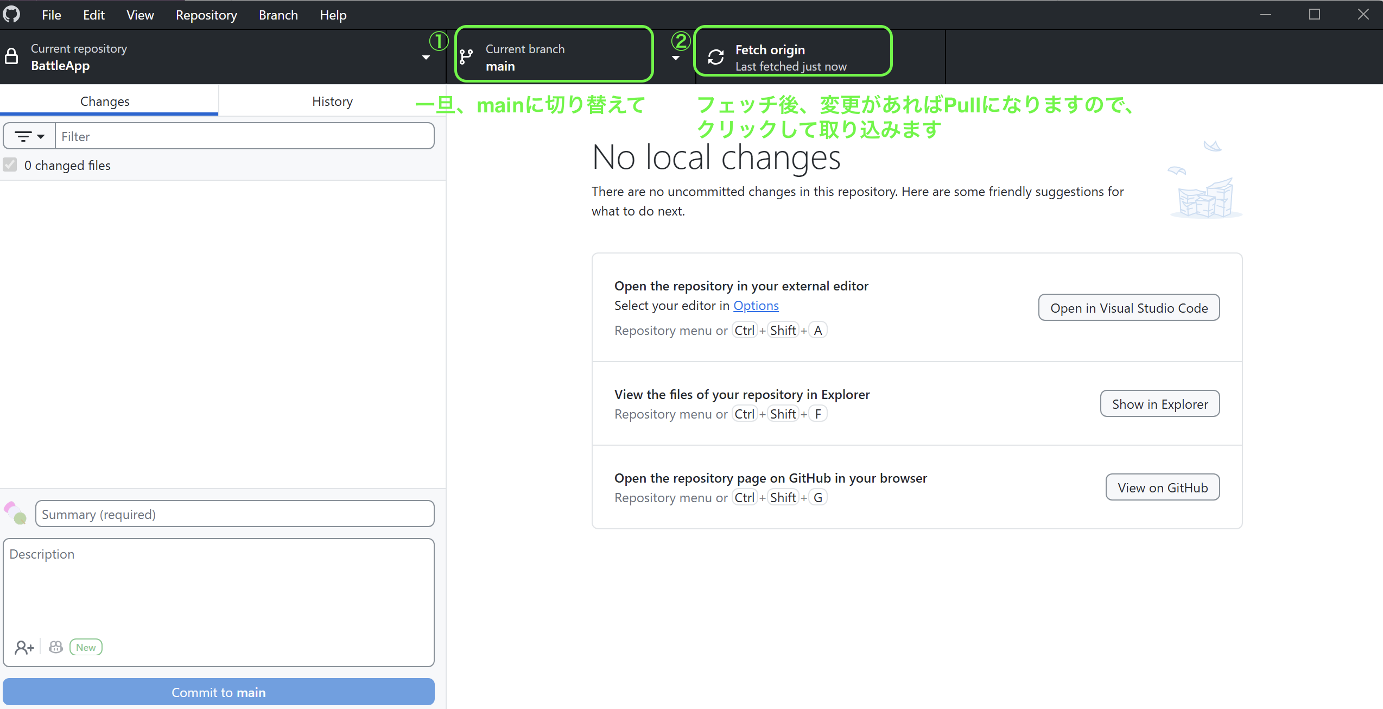Click the Commit to main button

219,692
